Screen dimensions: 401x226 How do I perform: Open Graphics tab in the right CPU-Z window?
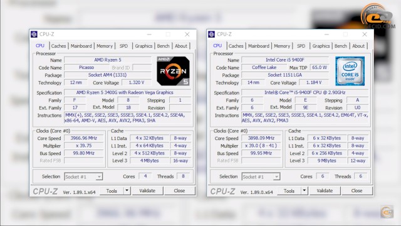321,46
